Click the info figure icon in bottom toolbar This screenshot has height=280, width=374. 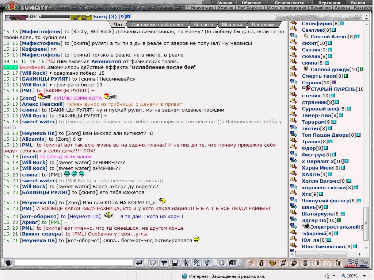[262, 263]
